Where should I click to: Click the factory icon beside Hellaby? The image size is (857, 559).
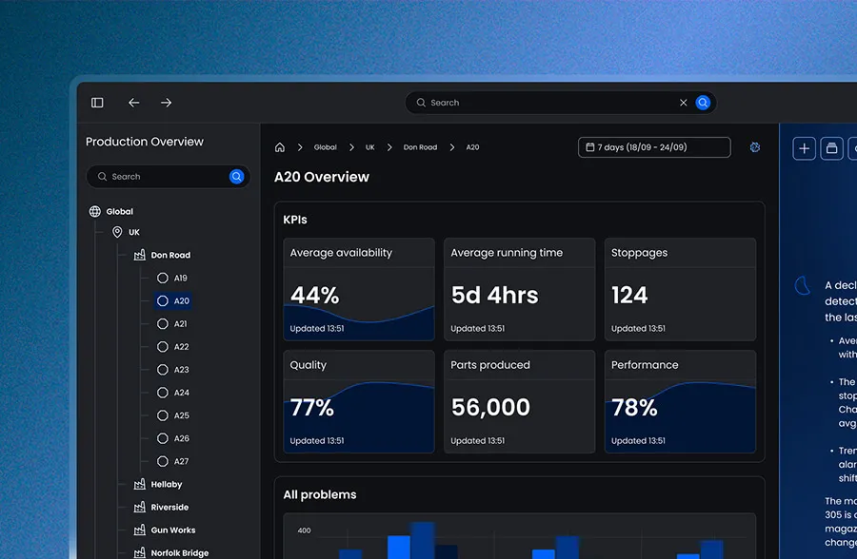pyautogui.click(x=140, y=484)
